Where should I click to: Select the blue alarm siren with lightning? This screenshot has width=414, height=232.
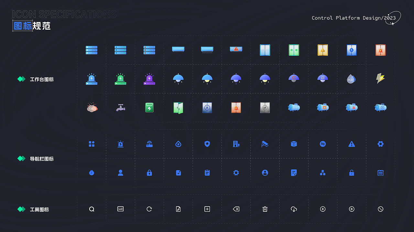pyautogui.click(x=92, y=79)
